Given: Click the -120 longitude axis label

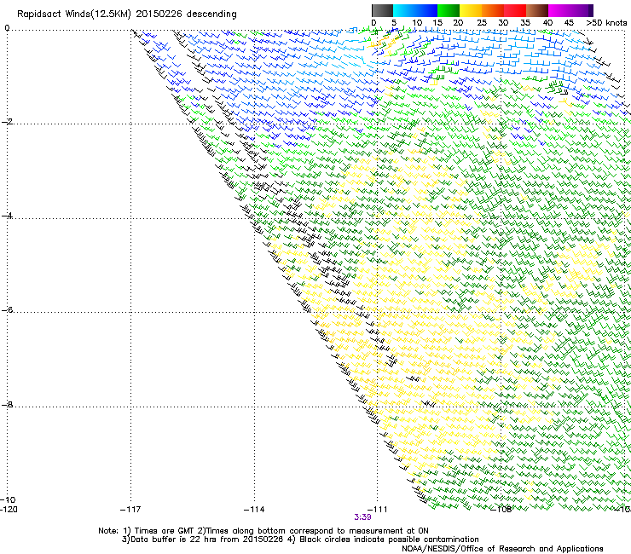Looking at the screenshot, I should [9, 510].
